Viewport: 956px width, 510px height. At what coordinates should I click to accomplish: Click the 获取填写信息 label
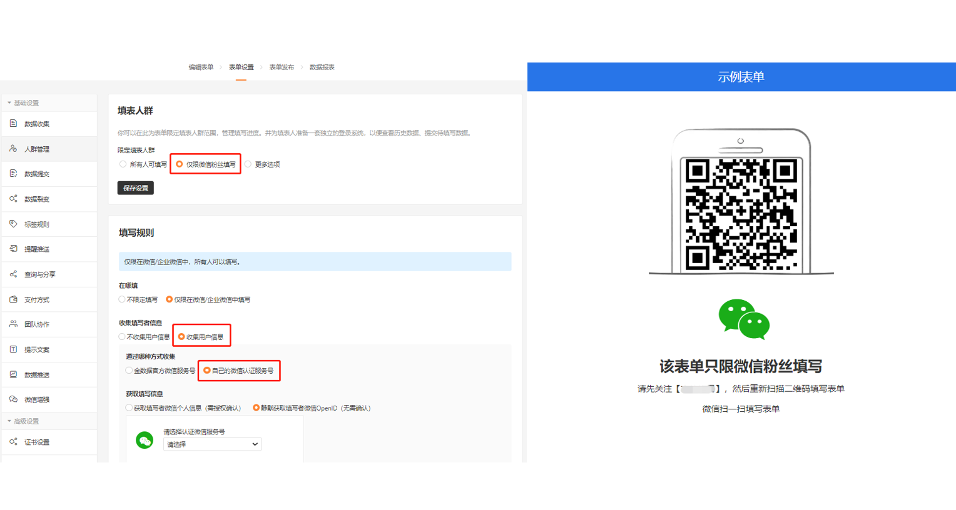pos(145,394)
